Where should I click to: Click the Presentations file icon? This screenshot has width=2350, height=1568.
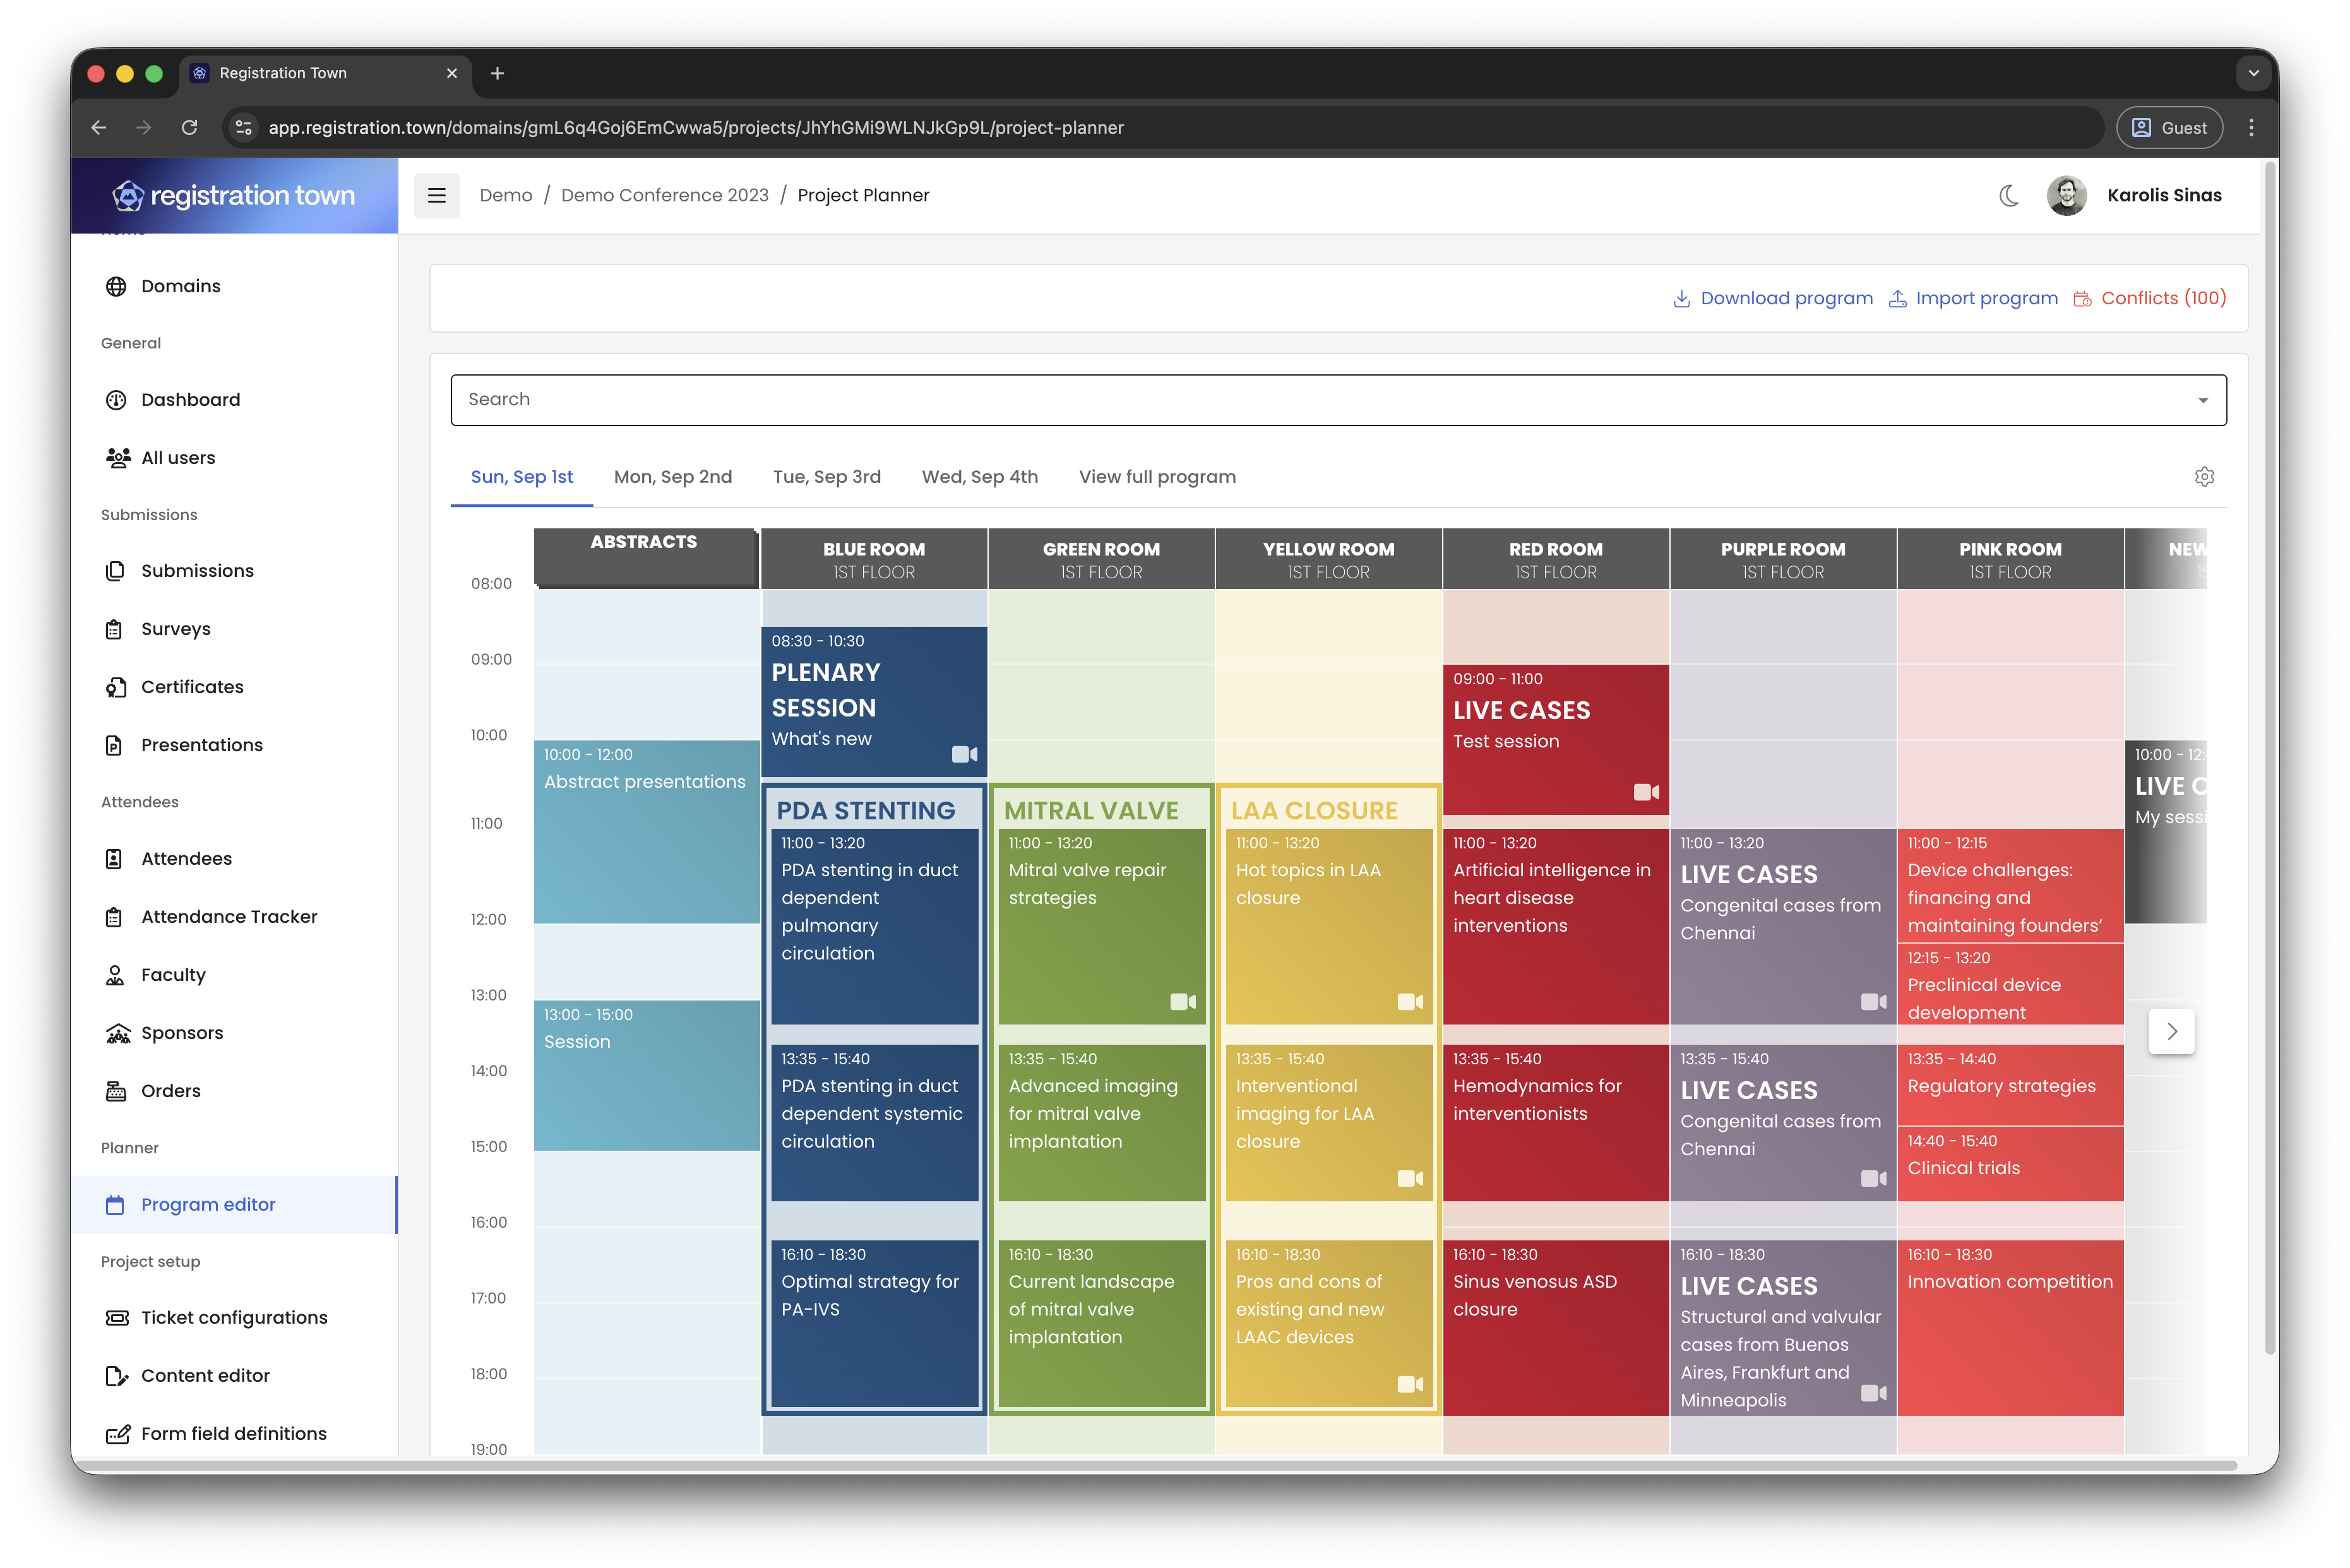coord(115,745)
